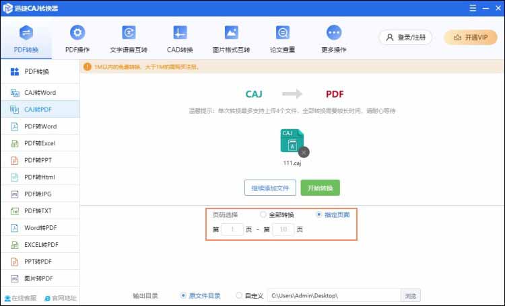
Task: Click the 继续添加文件 button
Action: [x=270, y=188]
